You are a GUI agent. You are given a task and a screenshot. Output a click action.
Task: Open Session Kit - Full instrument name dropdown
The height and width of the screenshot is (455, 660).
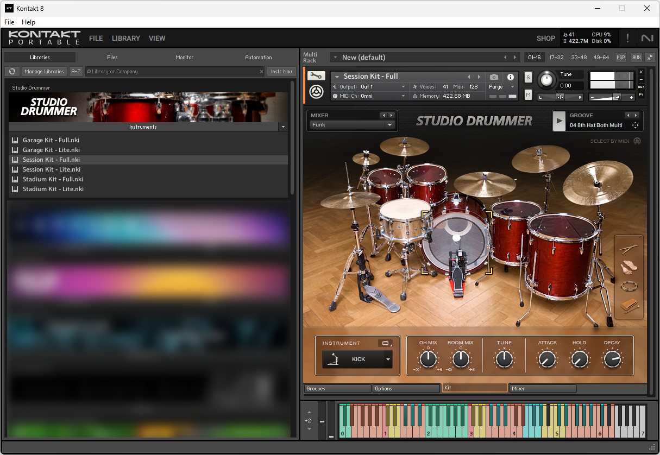tap(337, 77)
